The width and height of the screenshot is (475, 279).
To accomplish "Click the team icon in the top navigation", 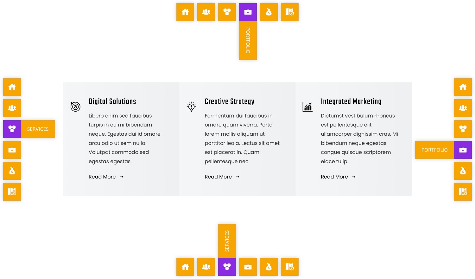I will [x=206, y=12].
